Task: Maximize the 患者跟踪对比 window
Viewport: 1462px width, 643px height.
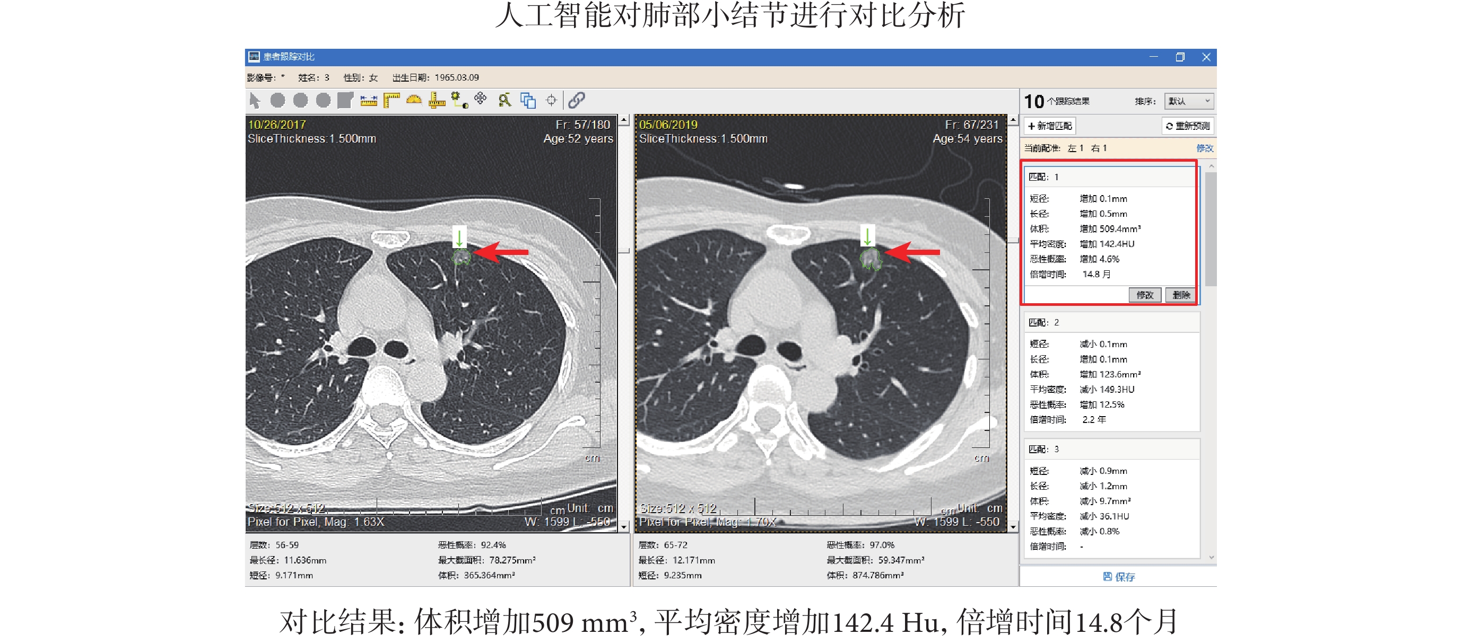Action: click(1180, 57)
